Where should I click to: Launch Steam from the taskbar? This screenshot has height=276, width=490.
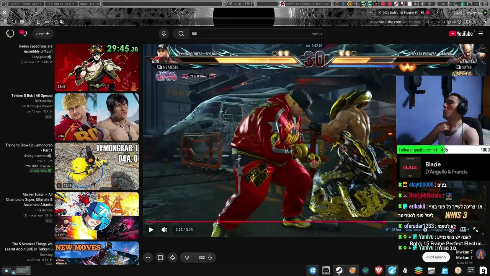339,270
